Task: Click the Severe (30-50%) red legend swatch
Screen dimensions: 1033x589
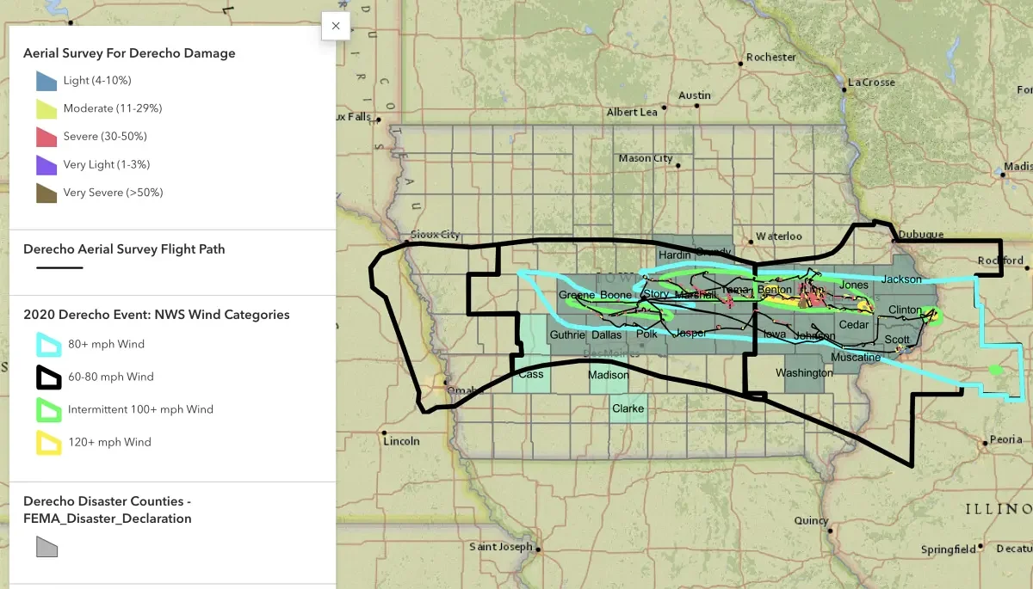Action: click(x=46, y=137)
